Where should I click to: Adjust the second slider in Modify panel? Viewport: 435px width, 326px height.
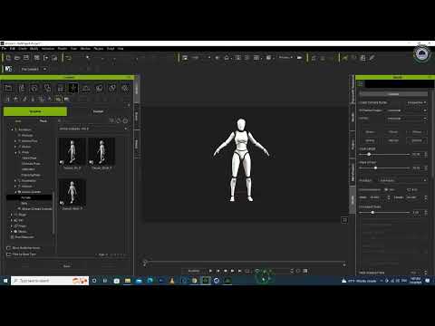[x=384, y=168]
